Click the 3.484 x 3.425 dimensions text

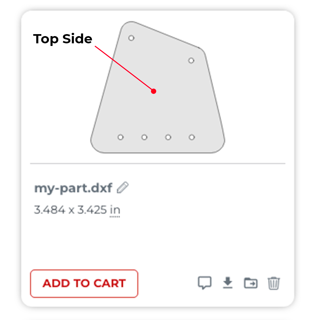click(x=71, y=210)
